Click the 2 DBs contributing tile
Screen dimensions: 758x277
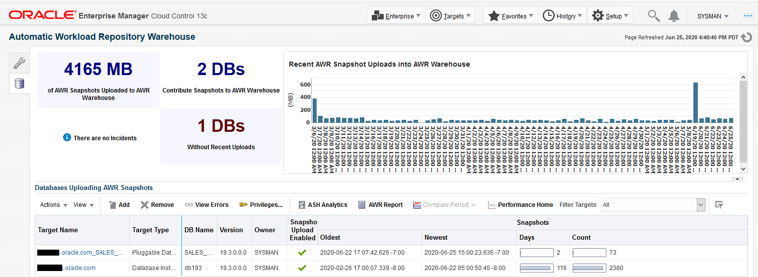tap(221, 80)
